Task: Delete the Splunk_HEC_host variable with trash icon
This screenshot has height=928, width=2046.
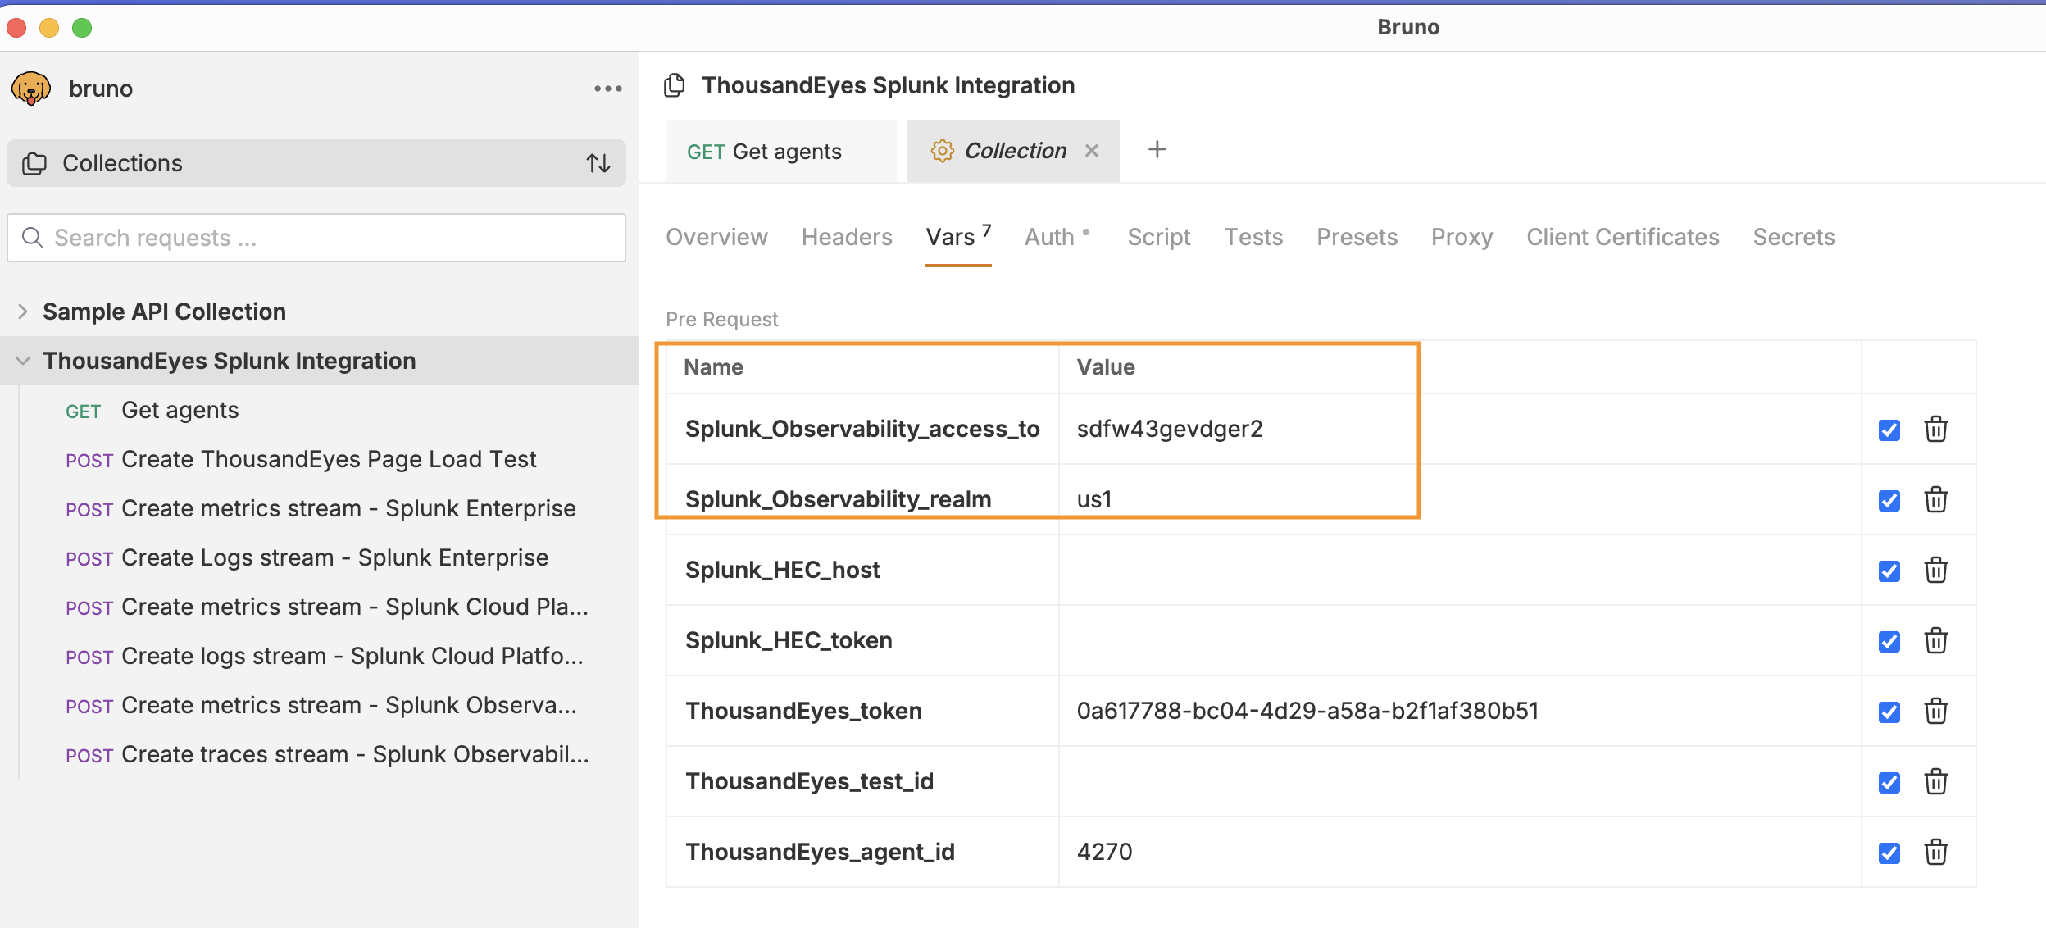Action: click(x=1935, y=570)
